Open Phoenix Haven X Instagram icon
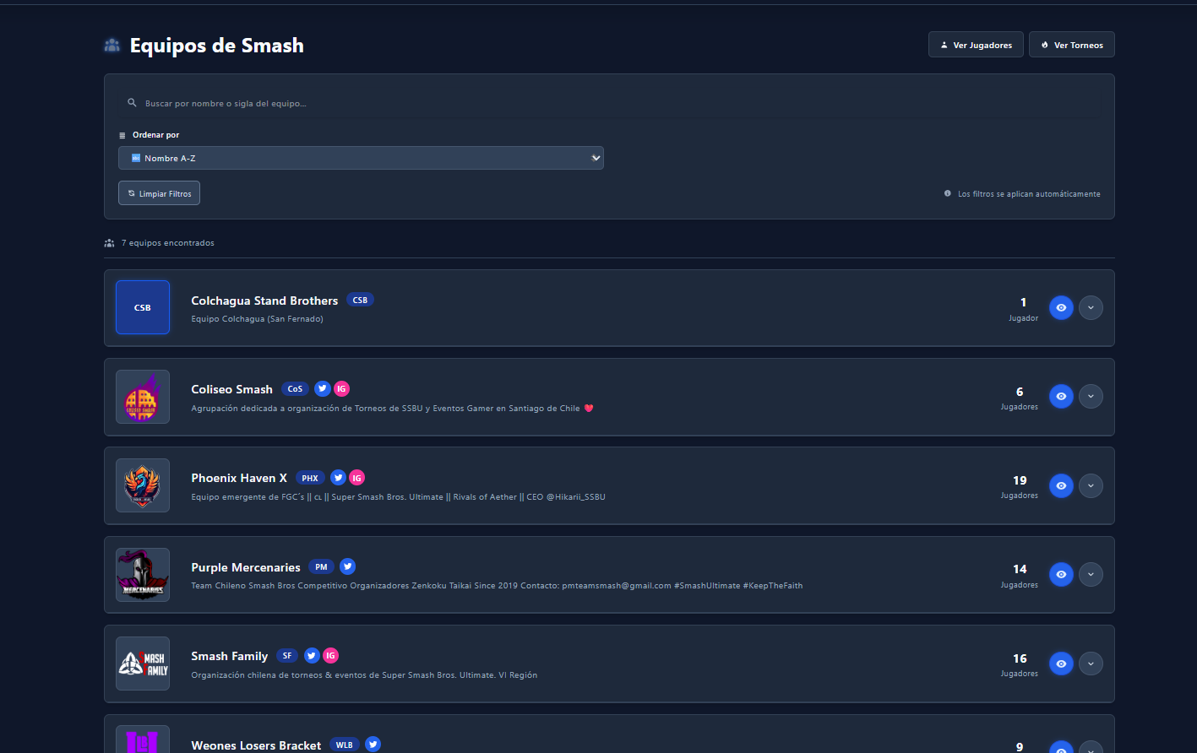Image resolution: width=1197 pixels, height=753 pixels. [356, 478]
